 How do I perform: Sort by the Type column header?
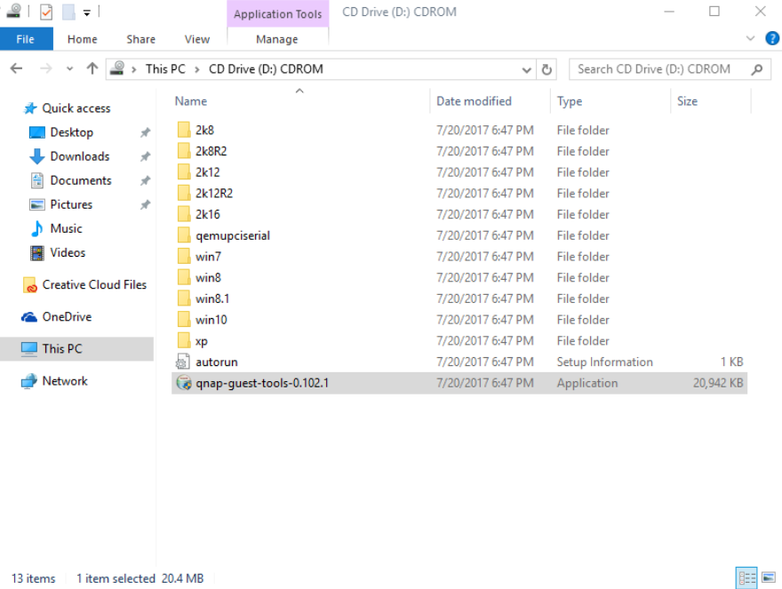tap(570, 101)
